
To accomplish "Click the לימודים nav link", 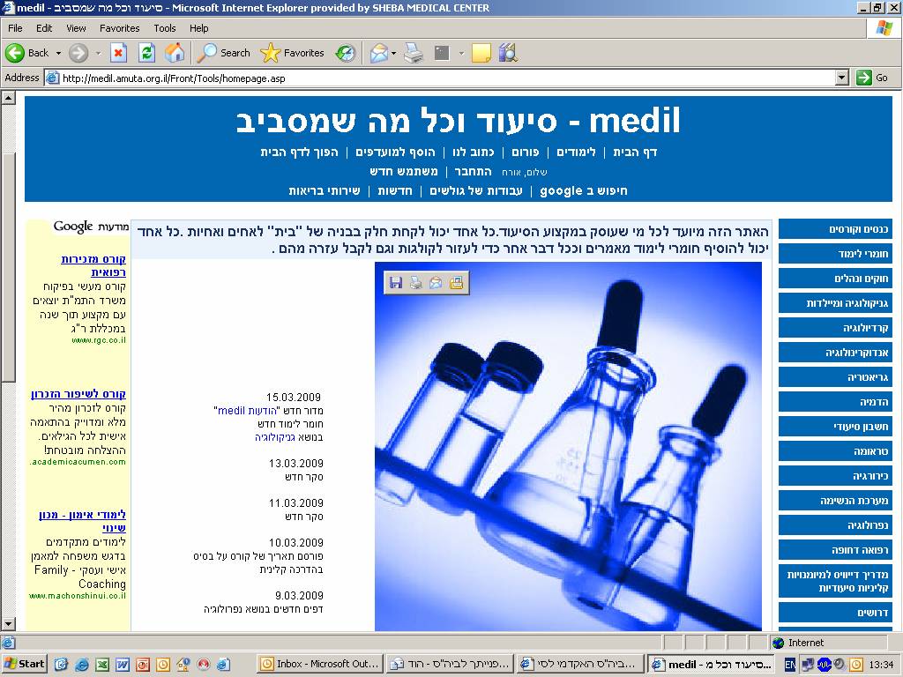I will click(x=576, y=152).
